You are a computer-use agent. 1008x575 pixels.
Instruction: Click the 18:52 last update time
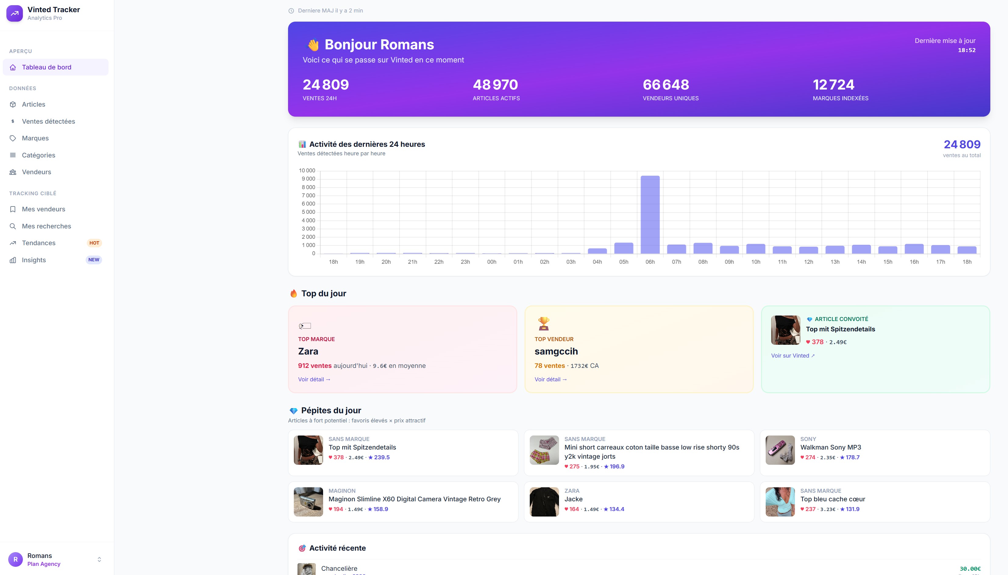click(x=967, y=50)
